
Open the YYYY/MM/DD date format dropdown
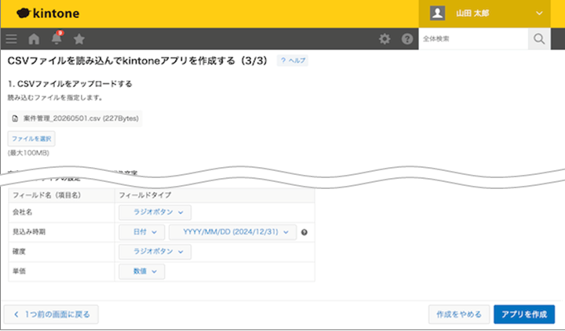click(x=233, y=232)
